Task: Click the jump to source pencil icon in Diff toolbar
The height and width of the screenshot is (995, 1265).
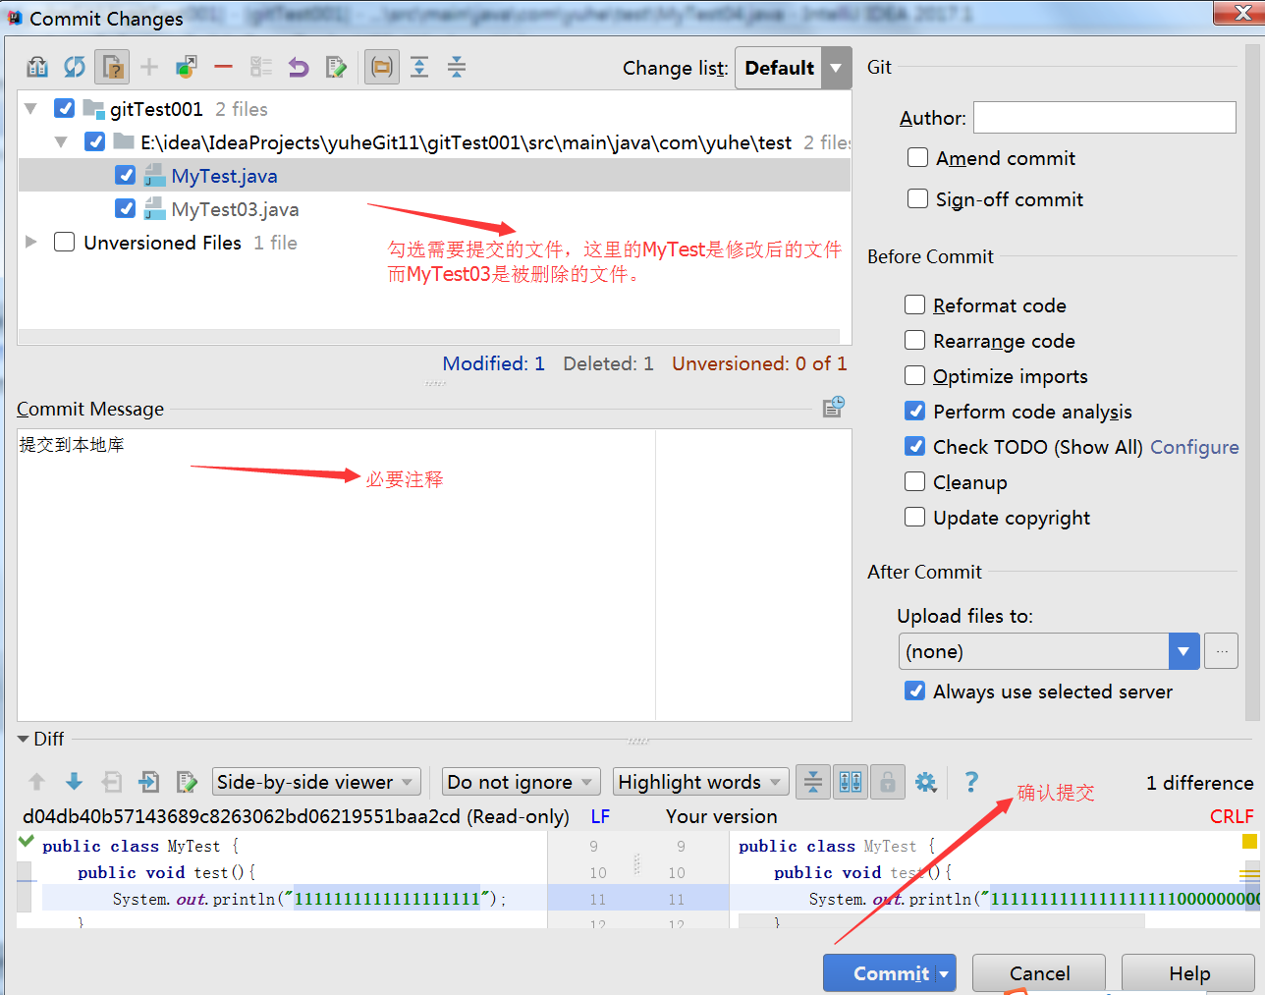Action: (x=187, y=782)
